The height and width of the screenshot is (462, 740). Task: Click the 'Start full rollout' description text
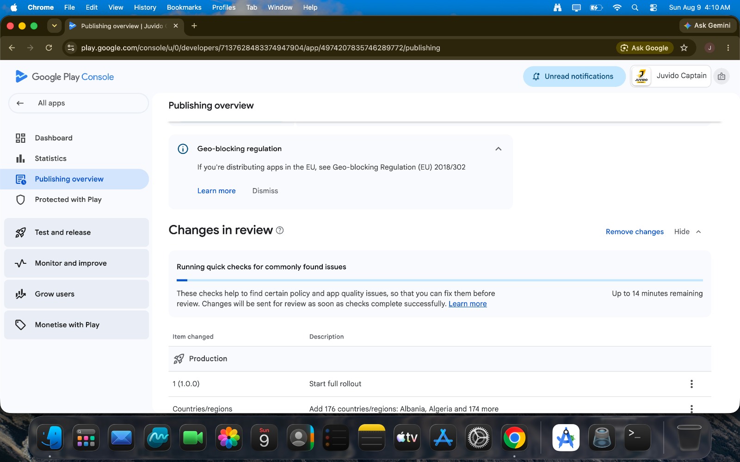coord(335,384)
